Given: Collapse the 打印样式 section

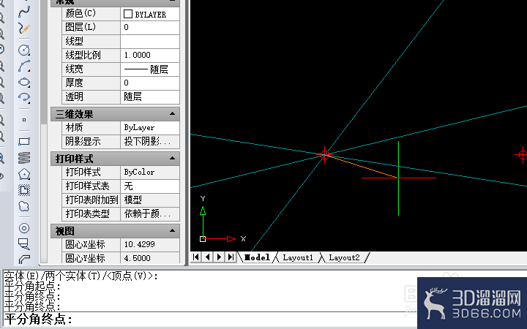Looking at the screenshot, I should coord(173,158).
